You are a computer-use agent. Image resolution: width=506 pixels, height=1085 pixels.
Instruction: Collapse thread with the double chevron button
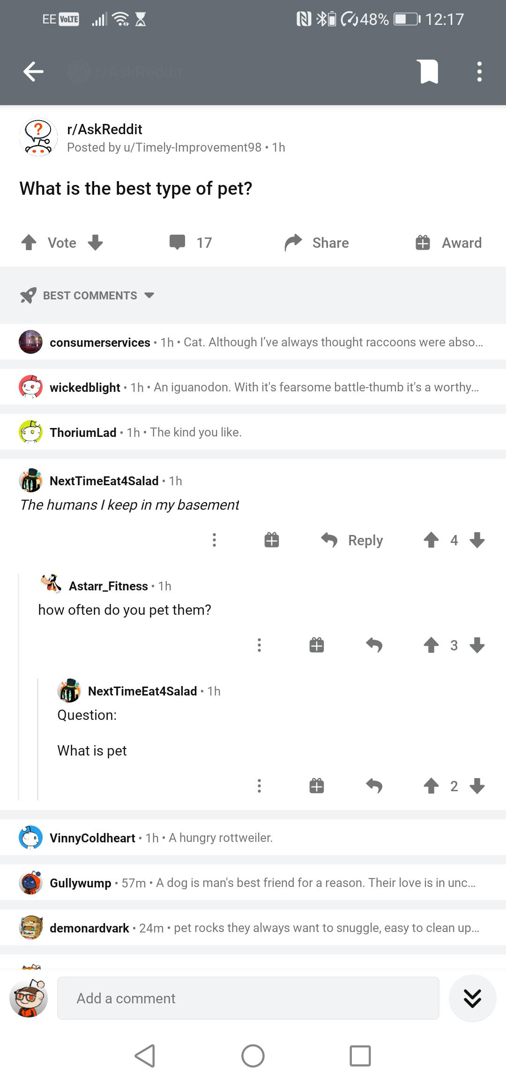tap(472, 998)
